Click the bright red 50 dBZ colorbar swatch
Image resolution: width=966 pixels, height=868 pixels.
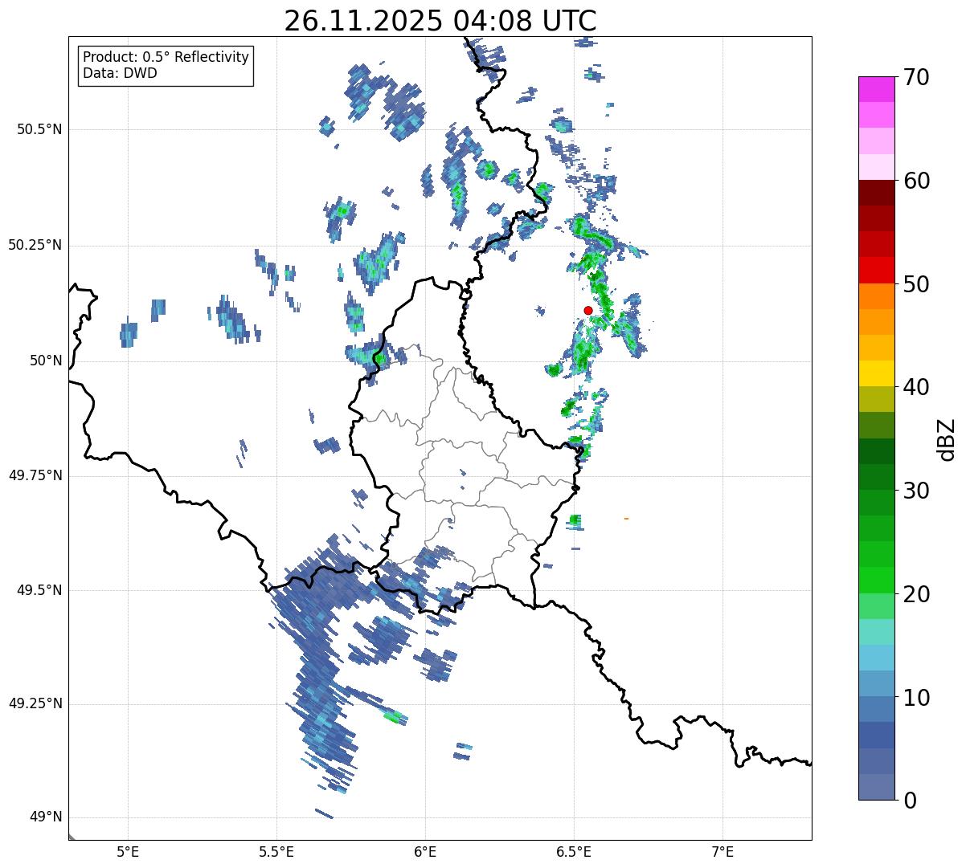[x=877, y=271]
